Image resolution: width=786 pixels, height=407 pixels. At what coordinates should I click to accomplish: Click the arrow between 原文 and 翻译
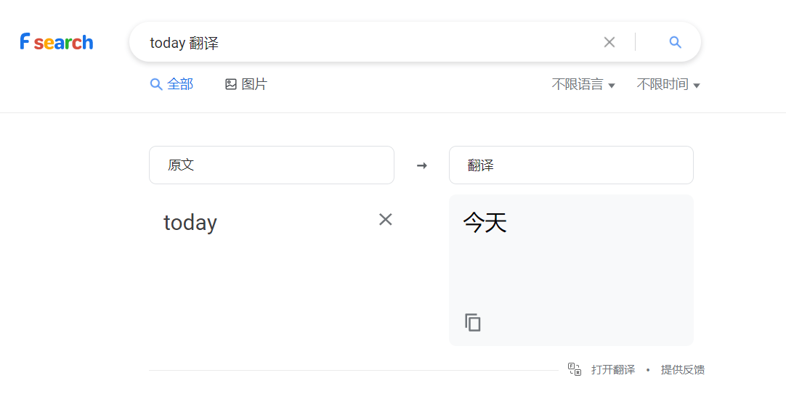(x=421, y=165)
